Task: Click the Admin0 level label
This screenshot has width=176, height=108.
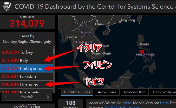Action: click(27, 97)
